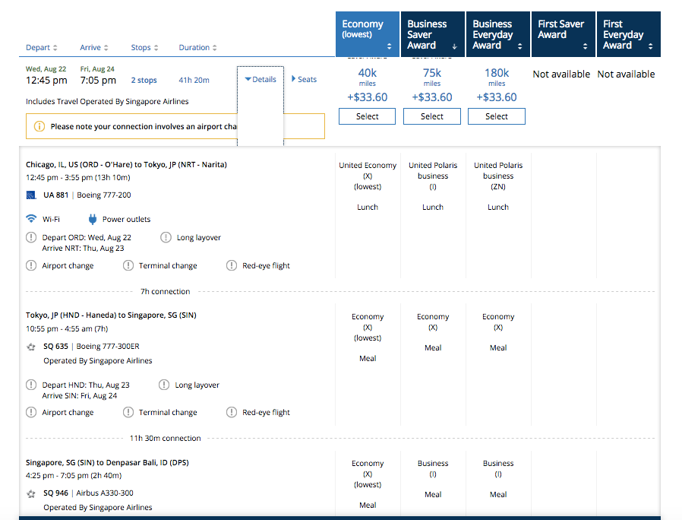This screenshot has width=682, height=520.
Task: Sort by First Everyday Award column
Action: [627, 34]
